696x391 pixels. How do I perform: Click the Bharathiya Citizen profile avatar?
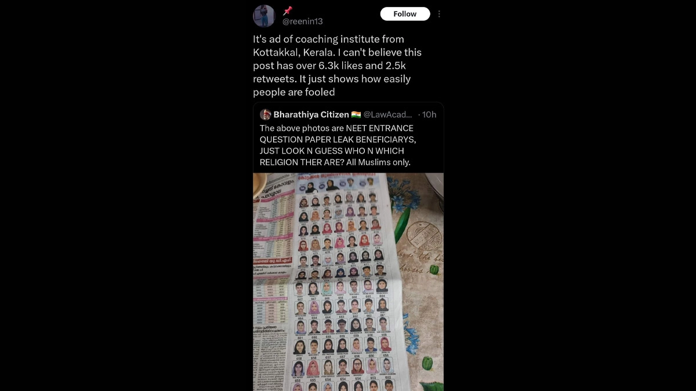266,115
